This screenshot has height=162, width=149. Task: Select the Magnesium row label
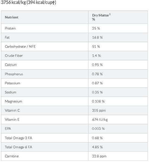(14, 101)
